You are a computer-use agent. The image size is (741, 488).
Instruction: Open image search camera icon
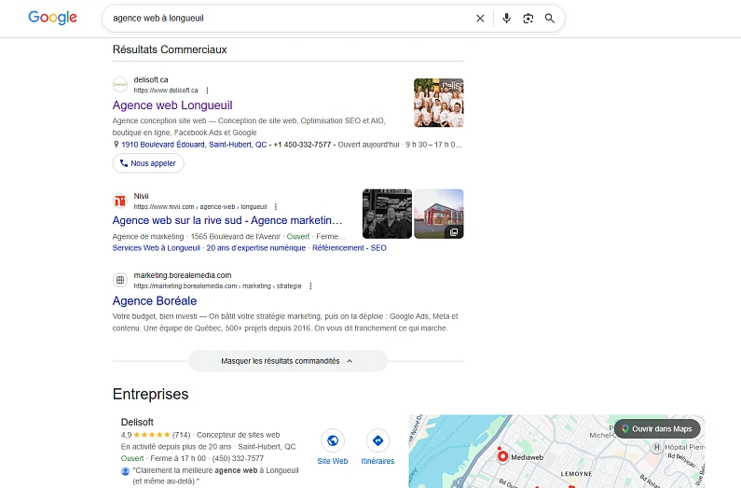[x=528, y=19]
